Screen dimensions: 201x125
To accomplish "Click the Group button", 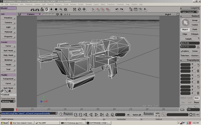I will point(194,20).
